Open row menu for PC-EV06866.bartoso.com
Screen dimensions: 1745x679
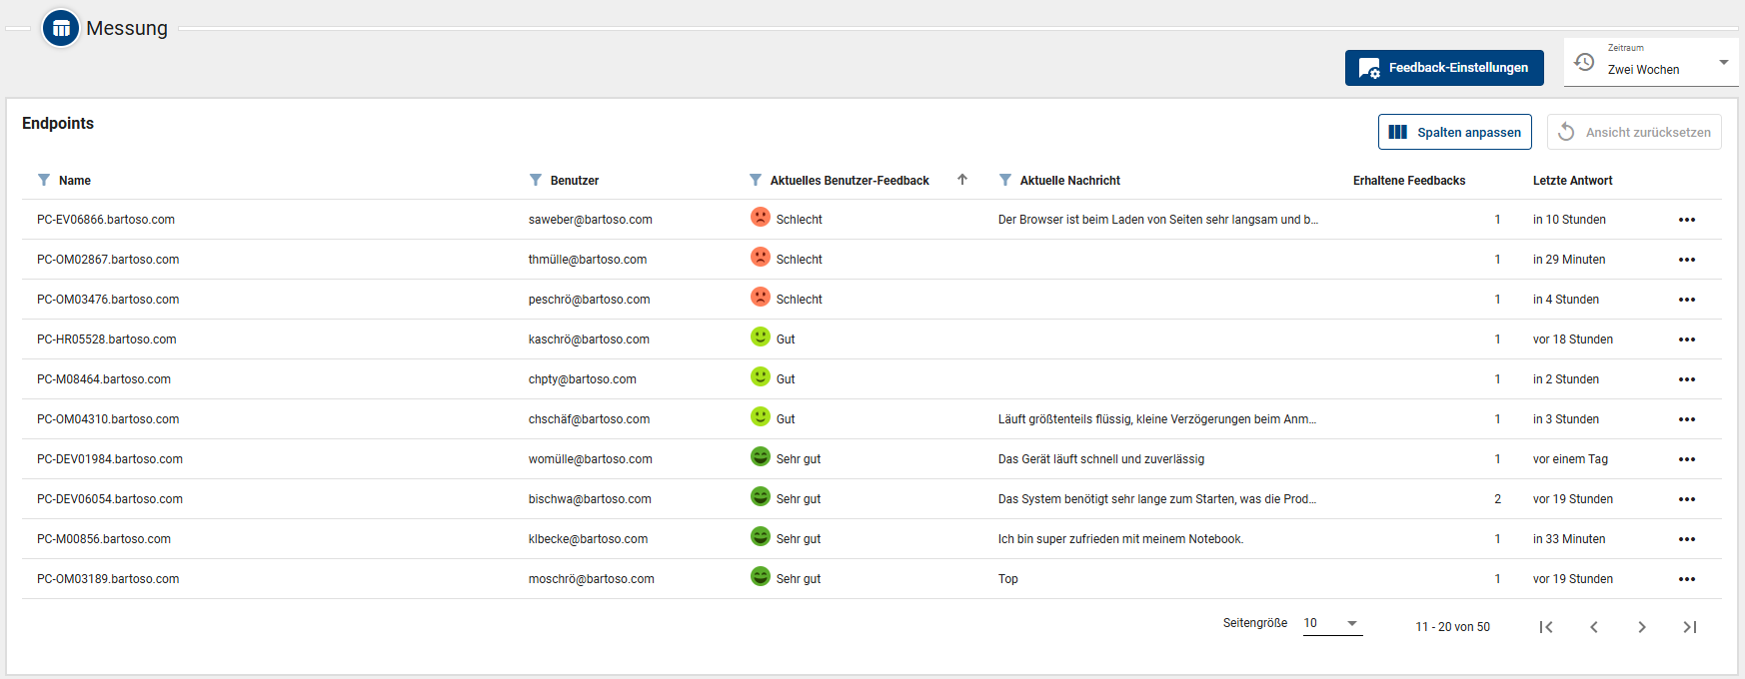[1687, 220]
